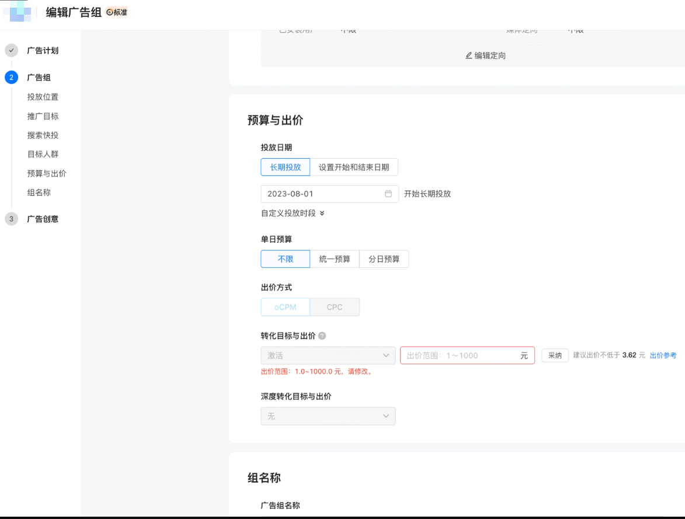
Task: Select the oCPM bidding option
Action: pos(284,306)
